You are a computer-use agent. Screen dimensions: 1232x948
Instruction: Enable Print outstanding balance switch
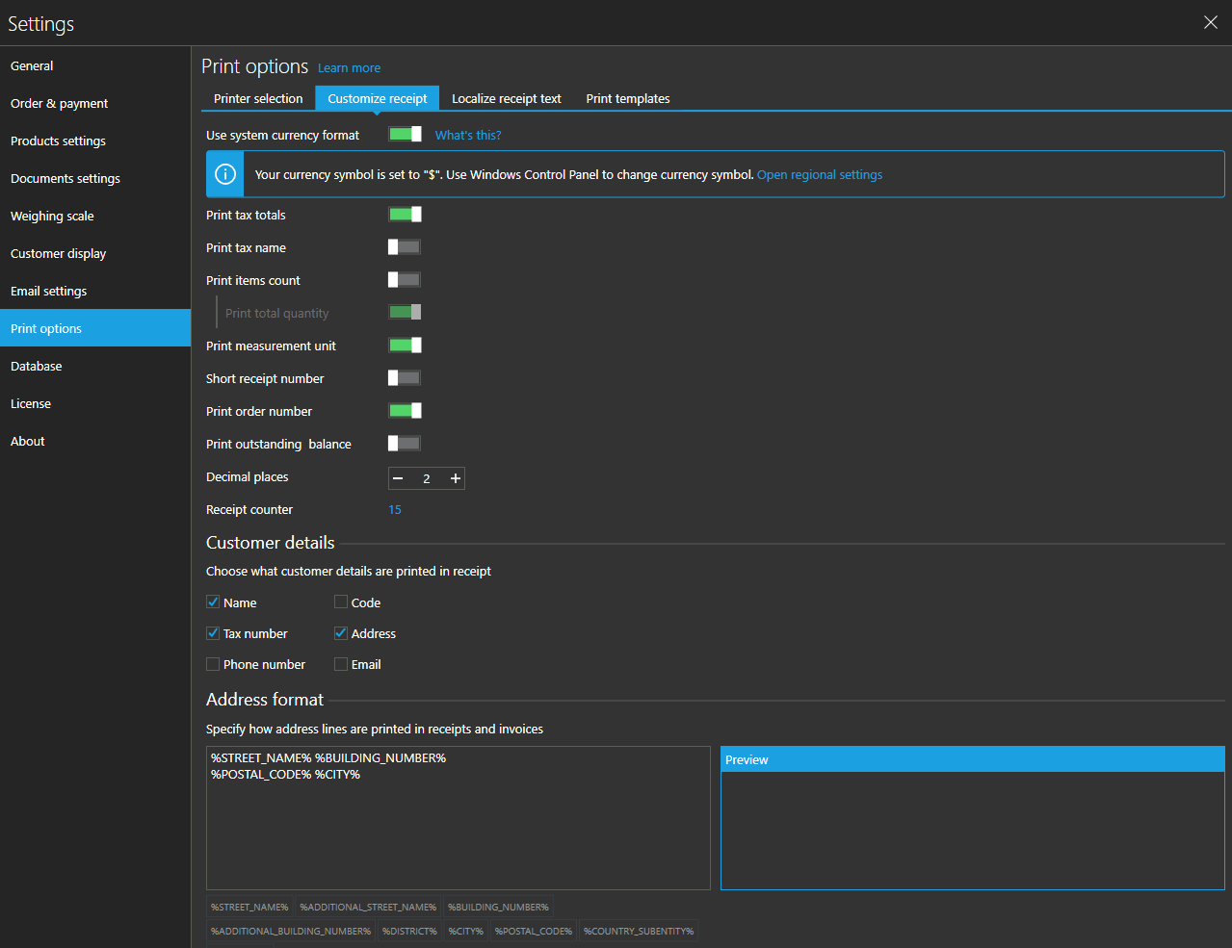[405, 444]
